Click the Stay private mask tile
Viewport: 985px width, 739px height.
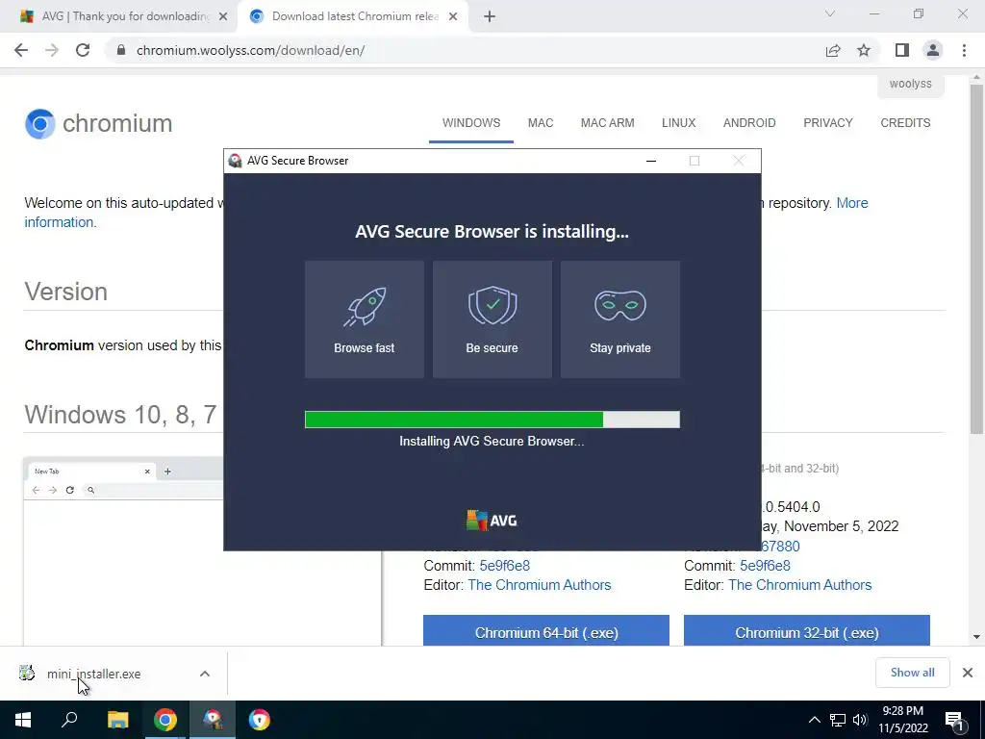(620, 319)
